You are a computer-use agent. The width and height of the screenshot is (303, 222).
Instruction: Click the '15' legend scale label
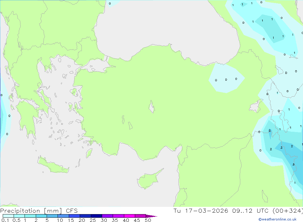click(71, 220)
